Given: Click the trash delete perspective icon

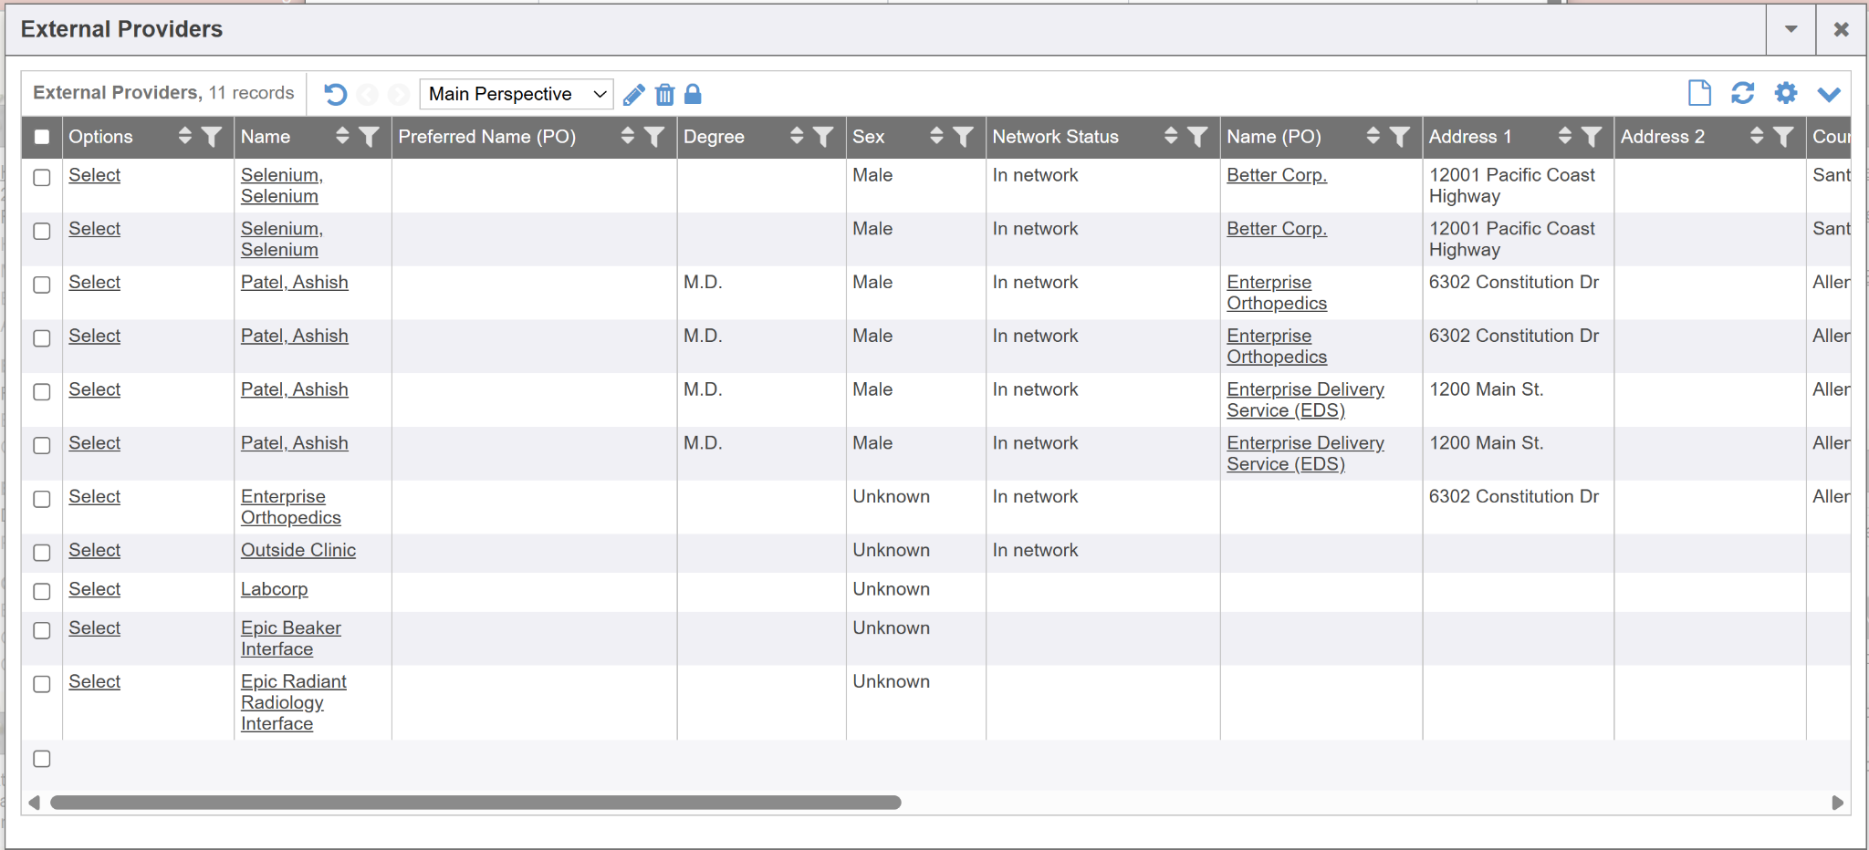Looking at the screenshot, I should click(x=665, y=94).
